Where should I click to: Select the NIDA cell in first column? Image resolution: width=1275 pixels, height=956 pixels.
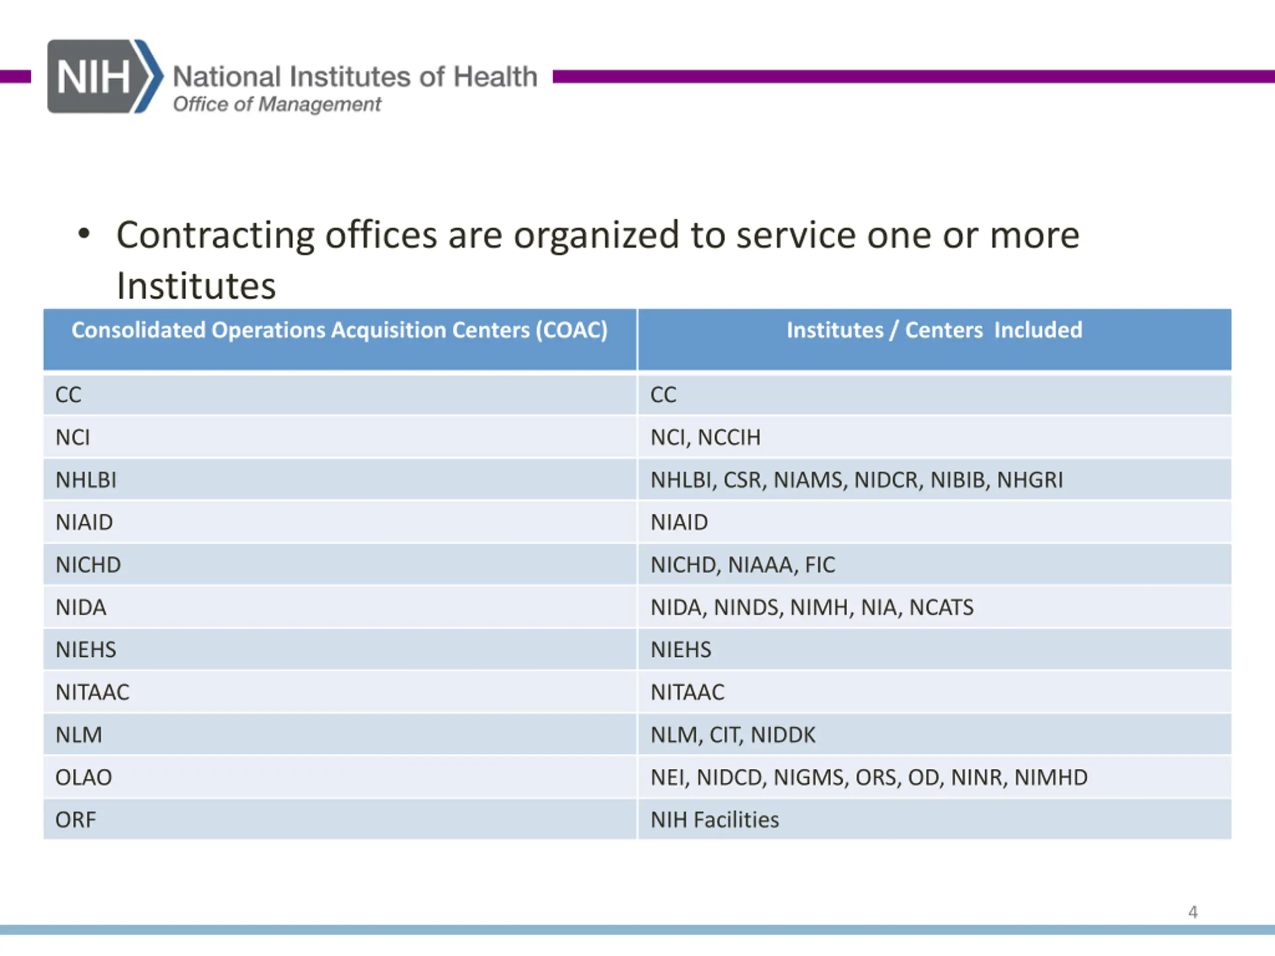click(x=81, y=607)
